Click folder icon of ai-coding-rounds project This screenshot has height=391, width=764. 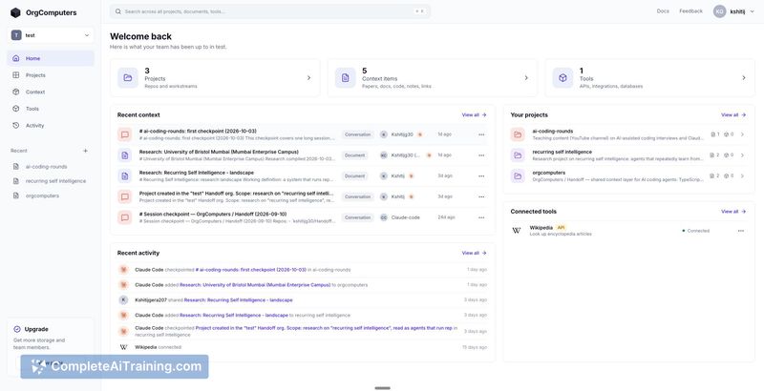click(x=518, y=134)
